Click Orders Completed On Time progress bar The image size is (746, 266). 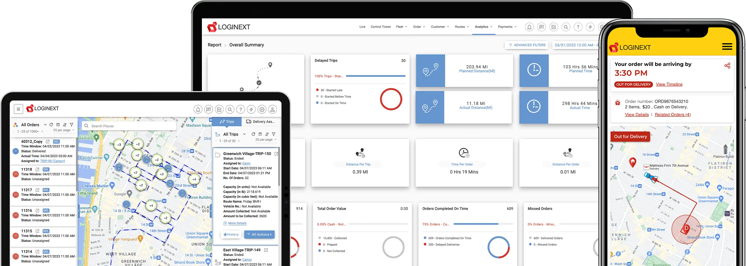click(x=483, y=224)
